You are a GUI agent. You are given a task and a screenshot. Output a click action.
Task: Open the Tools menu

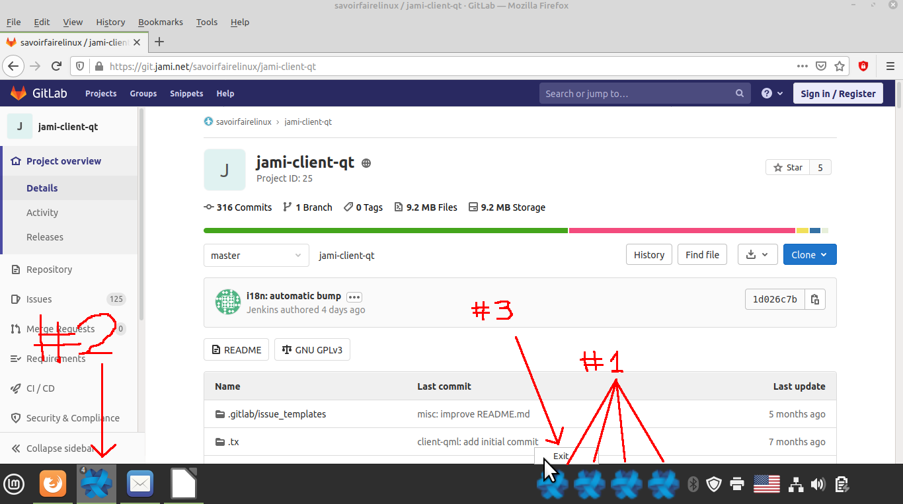coord(207,22)
